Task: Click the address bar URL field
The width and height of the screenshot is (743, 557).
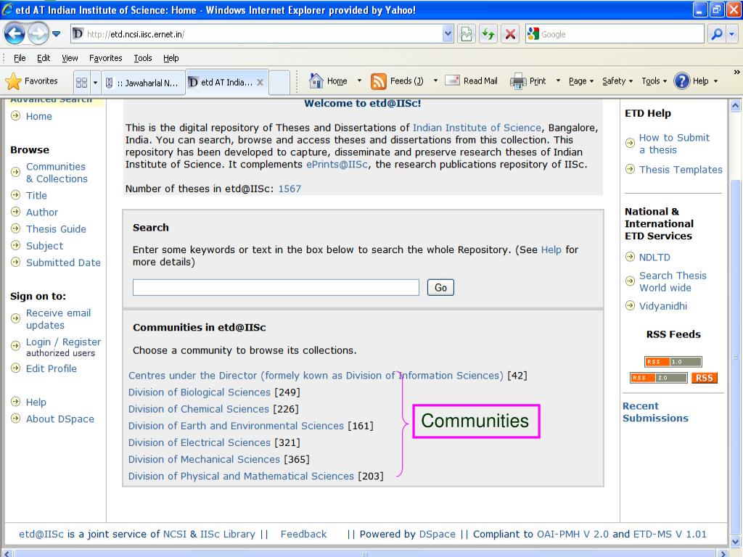Action: [263, 34]
